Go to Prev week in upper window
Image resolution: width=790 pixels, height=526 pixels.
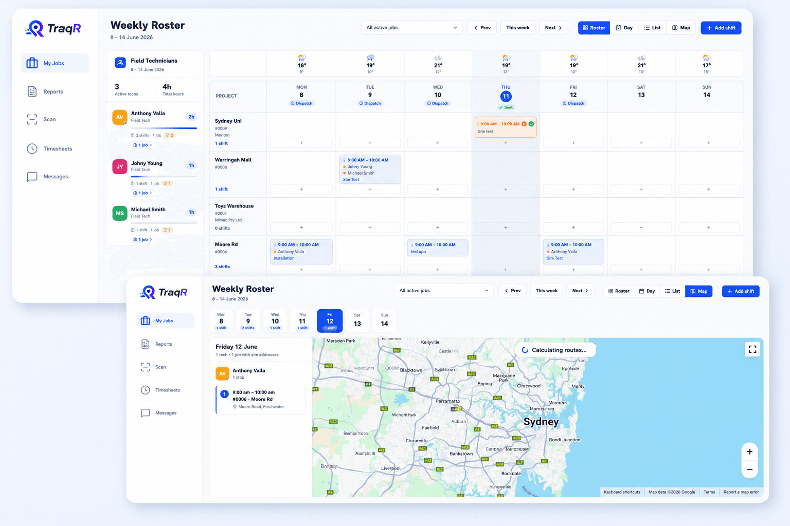pyautogui.click(x=482, y=28)
